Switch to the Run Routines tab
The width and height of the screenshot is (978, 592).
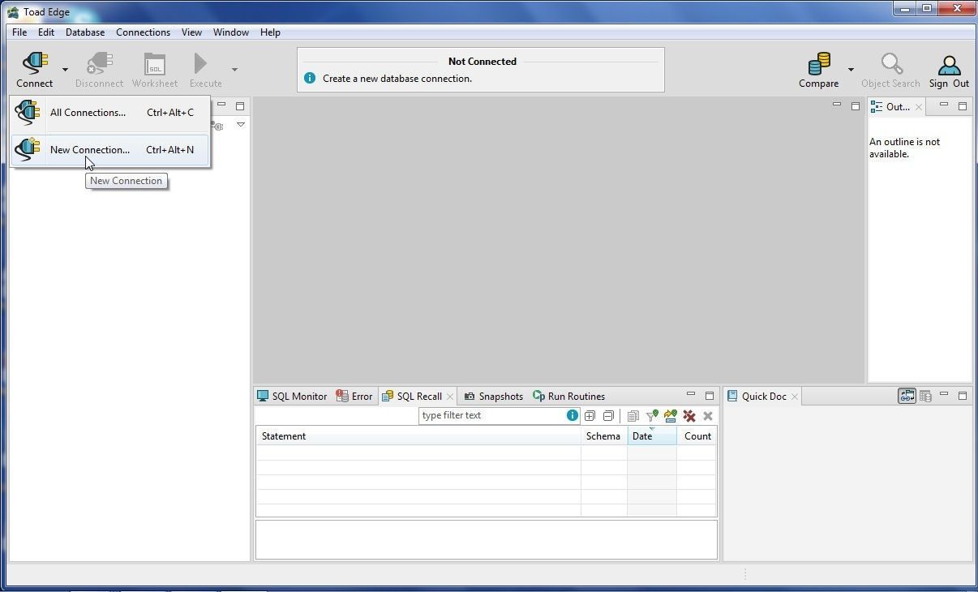[568, 397]
